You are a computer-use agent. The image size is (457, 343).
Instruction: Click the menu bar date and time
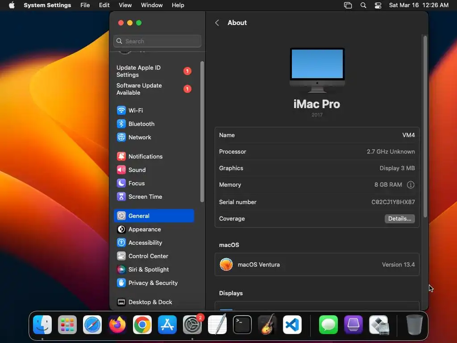pos(419,5)
